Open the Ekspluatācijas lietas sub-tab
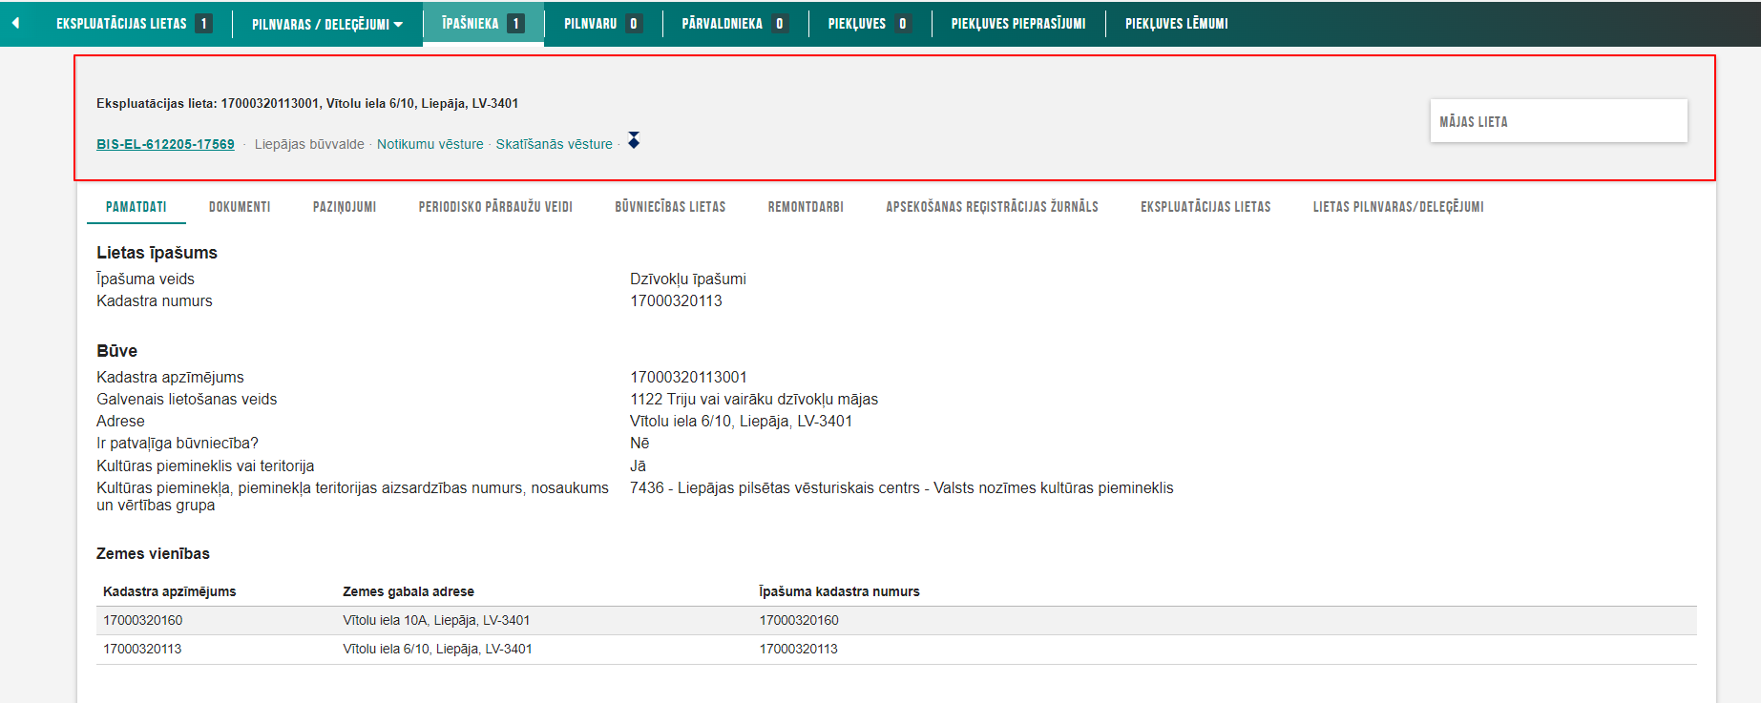This screenshot has height=703, width=1761. [x=1205, y=206]
